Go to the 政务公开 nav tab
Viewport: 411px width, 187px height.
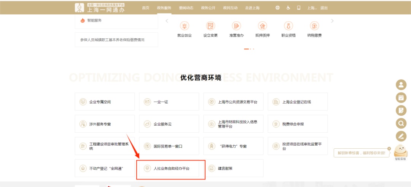(208, 8)
